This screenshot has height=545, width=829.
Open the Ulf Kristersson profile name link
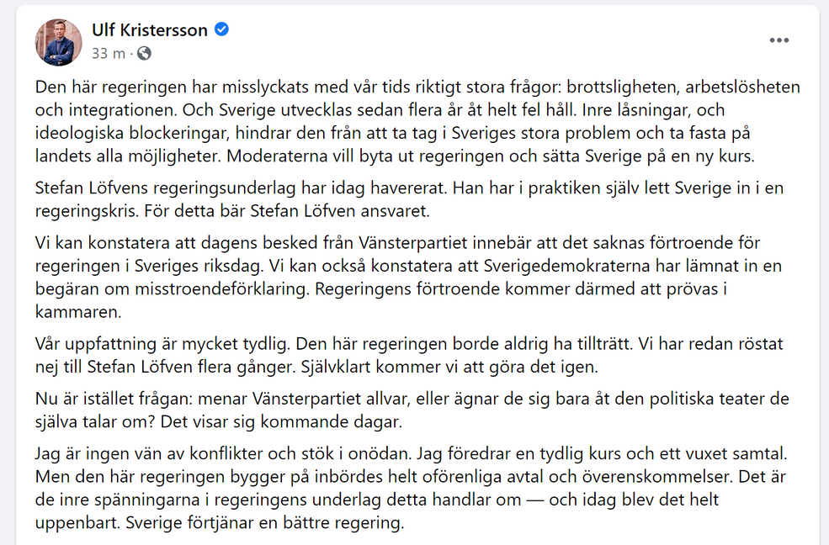click(150, 30)
